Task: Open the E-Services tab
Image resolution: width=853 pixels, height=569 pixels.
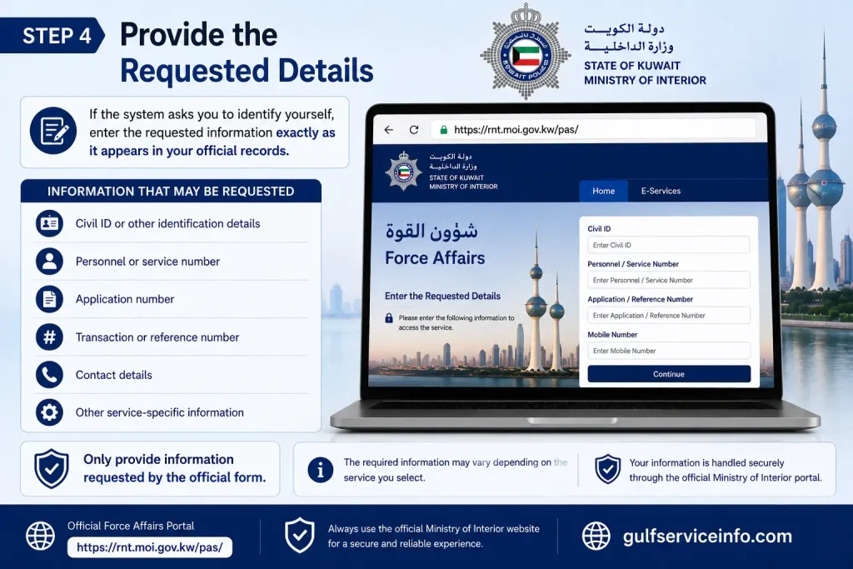Action: point(661,191)
